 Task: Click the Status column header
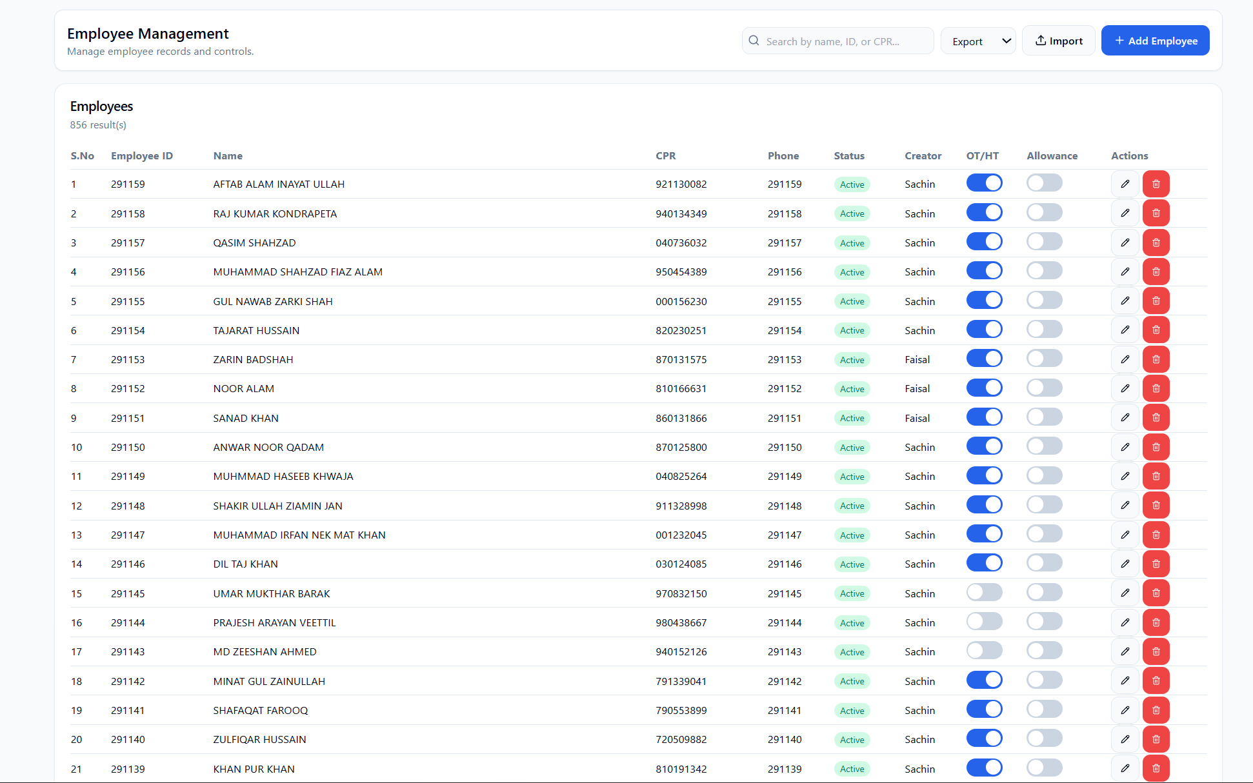[x=848, y=155]
